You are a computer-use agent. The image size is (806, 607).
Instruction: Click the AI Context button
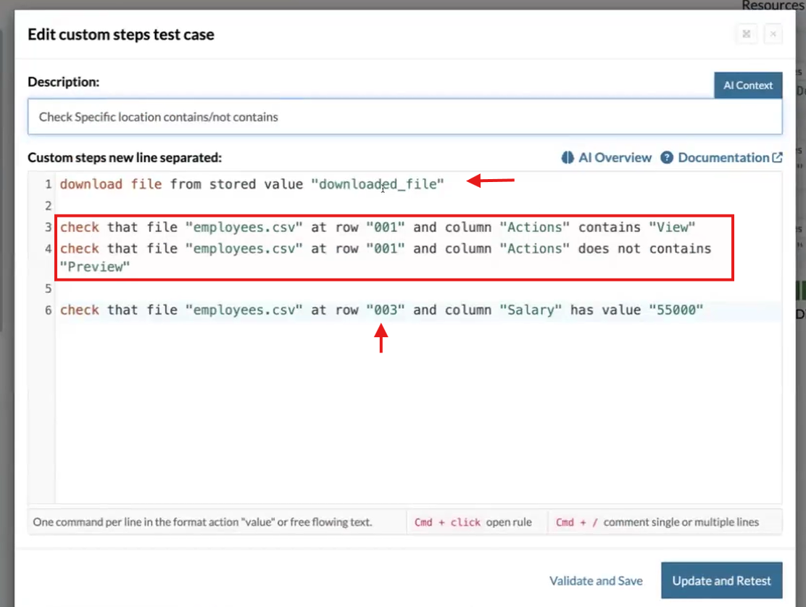coord(748,86)
